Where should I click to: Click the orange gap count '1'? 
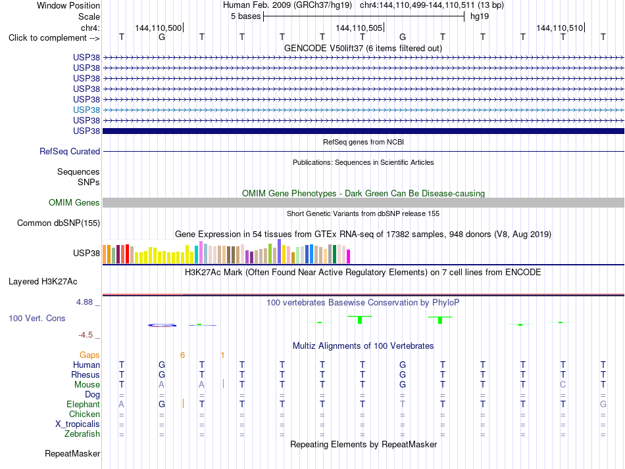(x=222, y=355)
